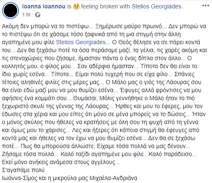
Task: Click the phrase "Ζήσαμε τόσα πολλά"
Action: [28, 154]
